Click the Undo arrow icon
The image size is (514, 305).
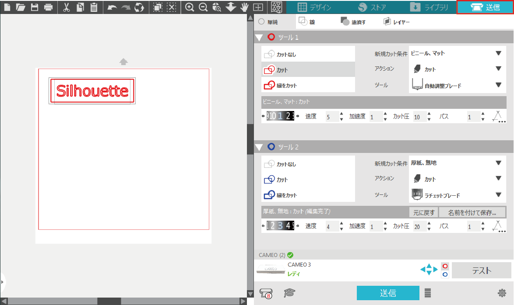112,7
